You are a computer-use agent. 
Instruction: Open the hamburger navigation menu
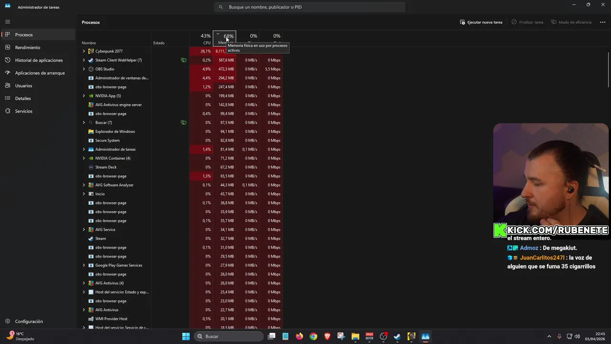pyautogui.click(x=8, y=21)
